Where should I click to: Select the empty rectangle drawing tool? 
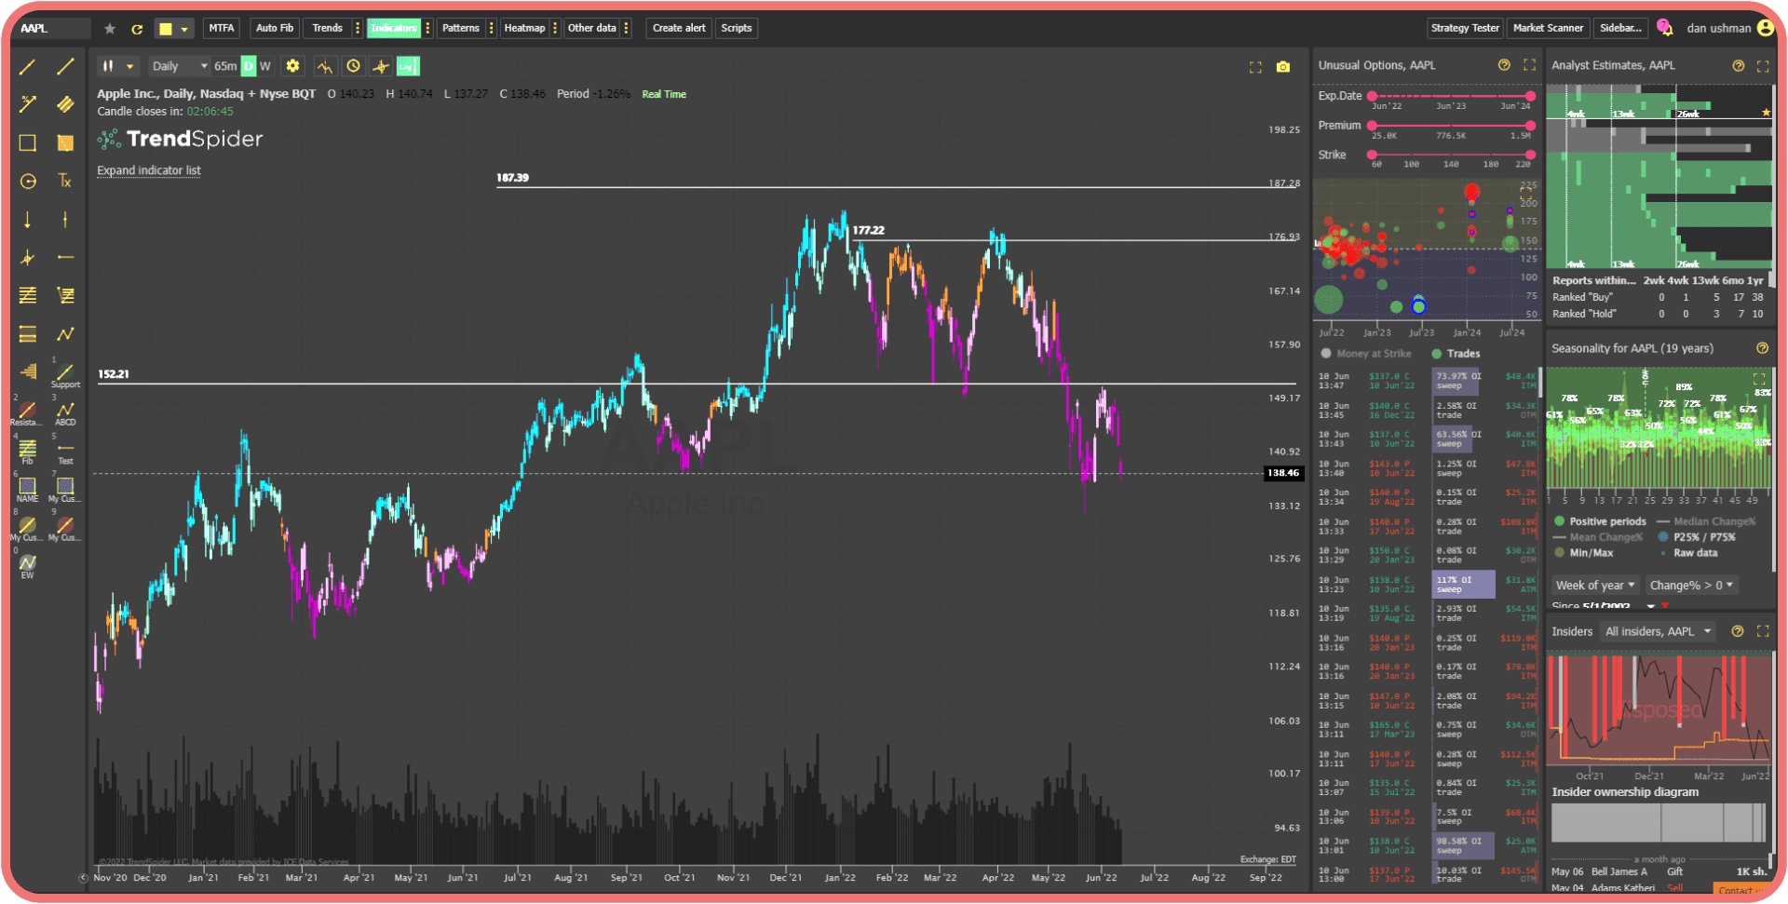tap(28, 142)
